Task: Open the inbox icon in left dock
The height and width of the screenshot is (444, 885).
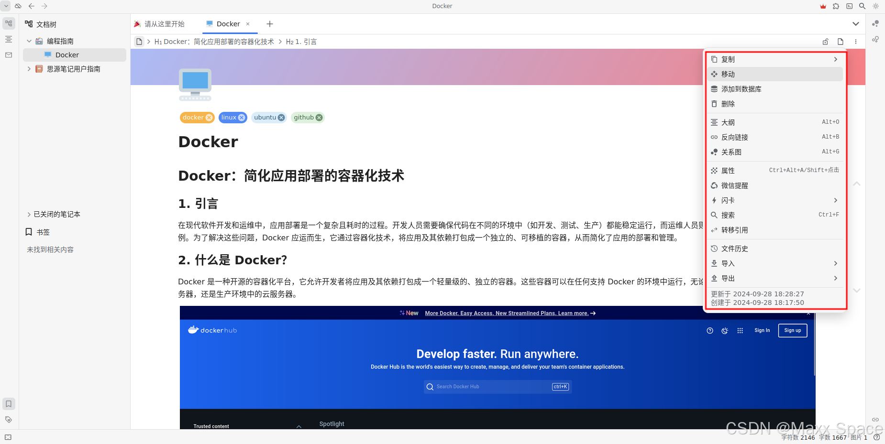Action: click(x=9, y=55)
